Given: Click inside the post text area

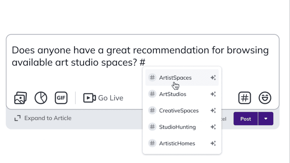Looking at the screenshot, I should click(113, 56).
